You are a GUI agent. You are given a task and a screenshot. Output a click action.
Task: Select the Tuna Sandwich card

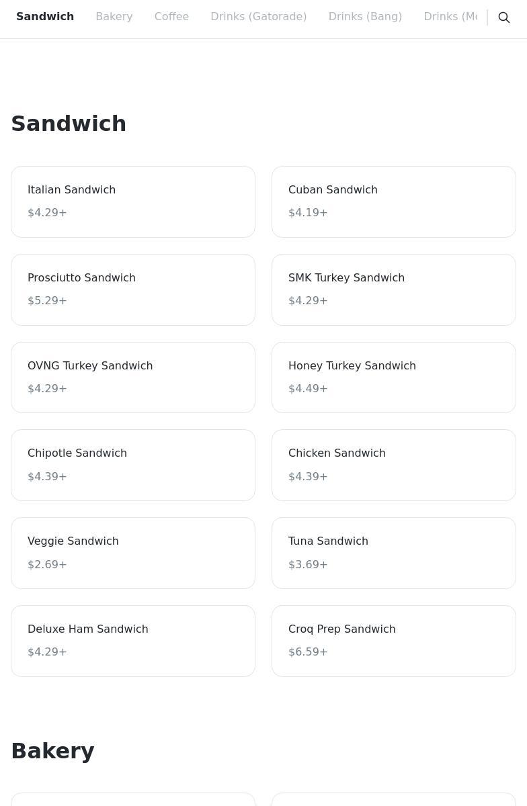pos(394,553)
